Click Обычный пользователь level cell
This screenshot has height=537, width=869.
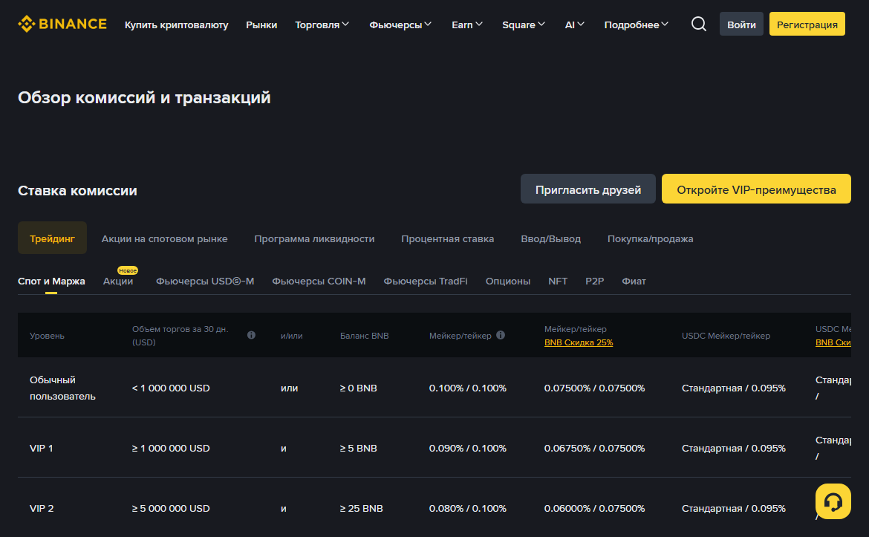tap(62, 388)
